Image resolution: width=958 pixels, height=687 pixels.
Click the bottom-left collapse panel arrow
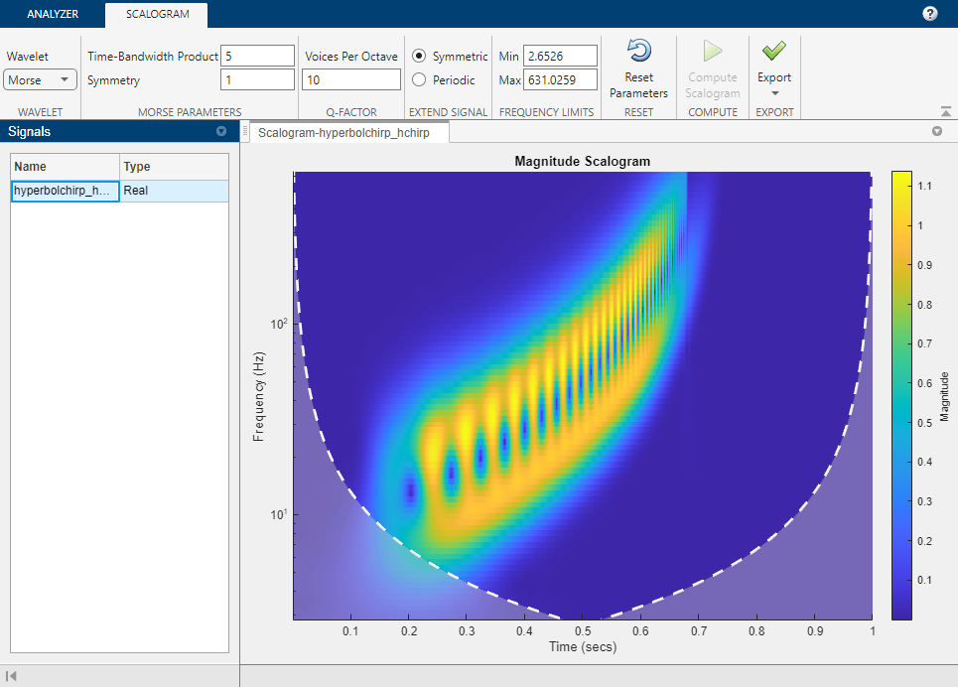11,676
